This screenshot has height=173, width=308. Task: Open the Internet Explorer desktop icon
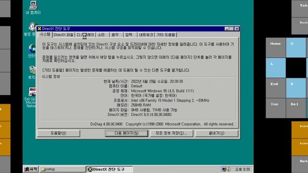tap(32, 51)
